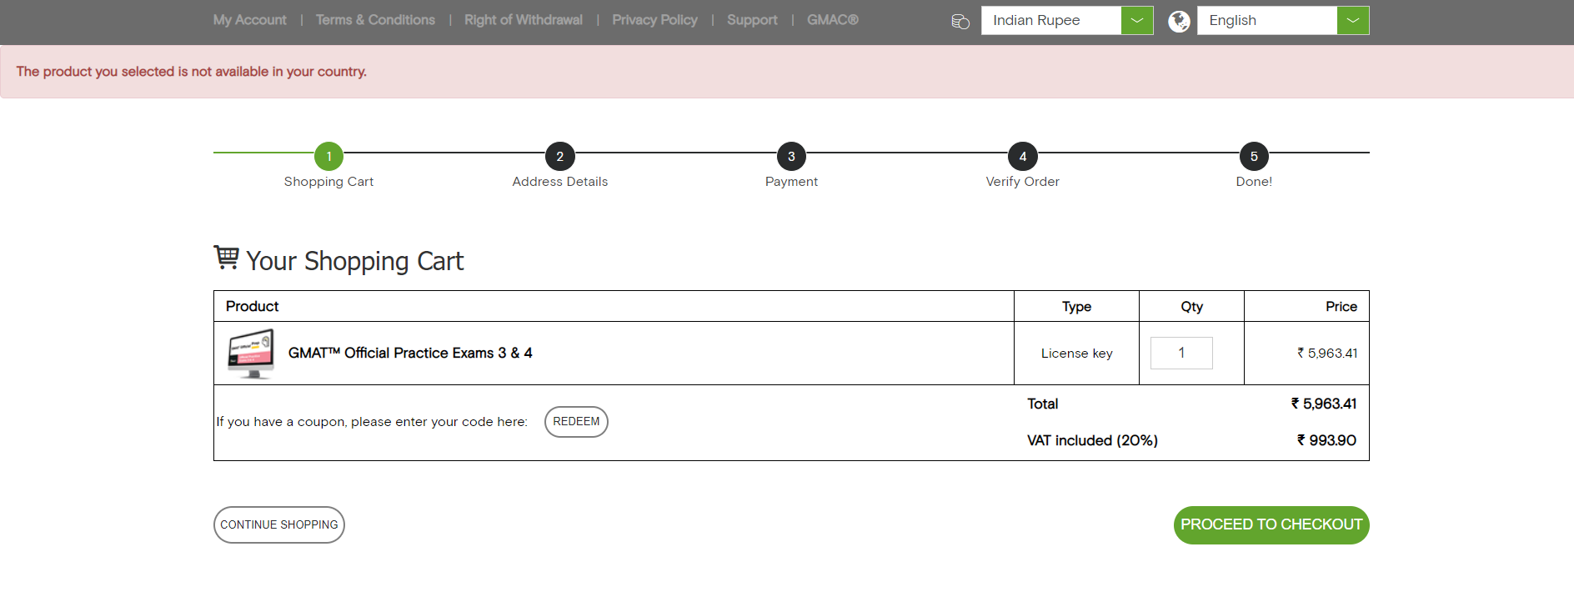Click step 4 Verify Order circle
Viewport: 1574px width, 597px height.
click(x=1022, y=156)
